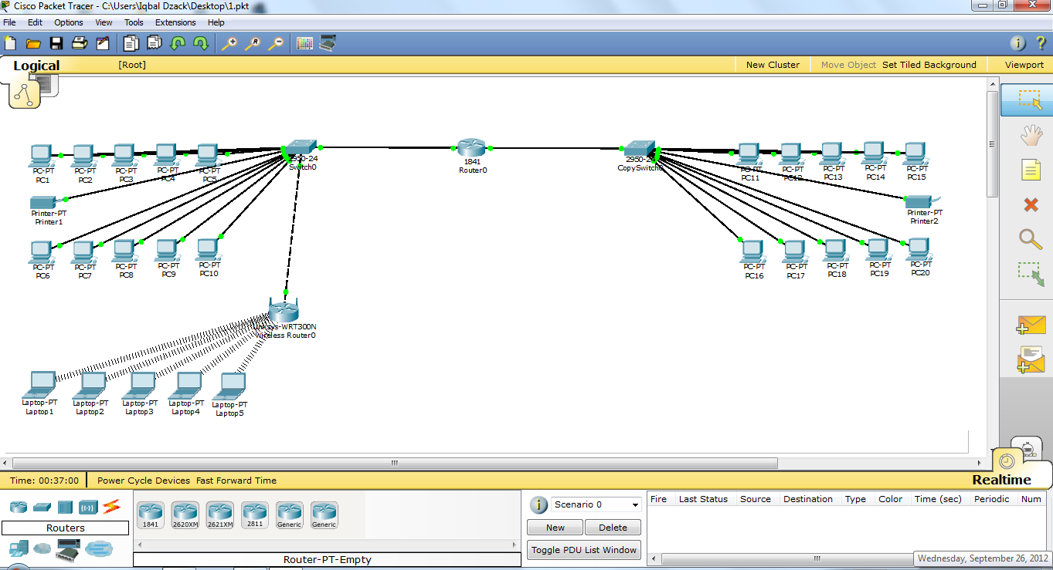The width and height of the screenshot is (1053, 570).
Task: Click the workspace horizontal scrollbar
Action: 393,463
